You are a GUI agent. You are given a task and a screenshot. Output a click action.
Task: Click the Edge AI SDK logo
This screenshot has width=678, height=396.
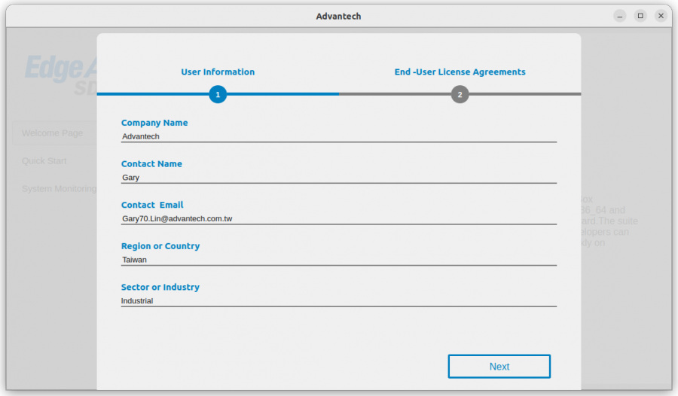click(x=60, y=75)
